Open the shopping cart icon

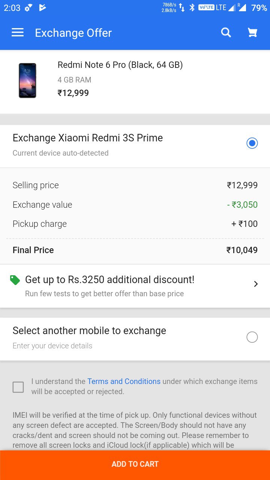(x=252, y=33)
